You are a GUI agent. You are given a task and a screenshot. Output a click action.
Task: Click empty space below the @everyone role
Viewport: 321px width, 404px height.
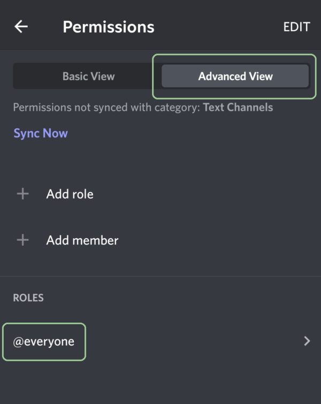(x=160, y=383)
